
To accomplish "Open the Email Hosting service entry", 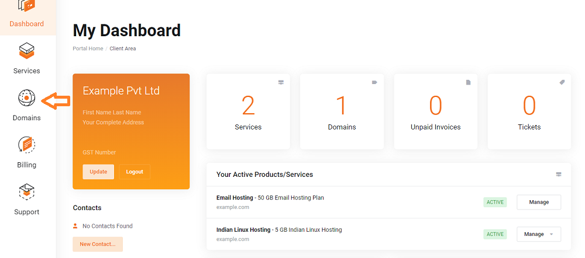I will [235, 198].
